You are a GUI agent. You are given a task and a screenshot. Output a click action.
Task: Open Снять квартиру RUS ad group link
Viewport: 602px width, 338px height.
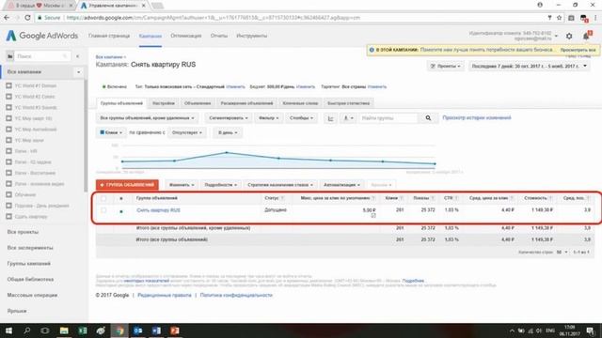[158, 210]
